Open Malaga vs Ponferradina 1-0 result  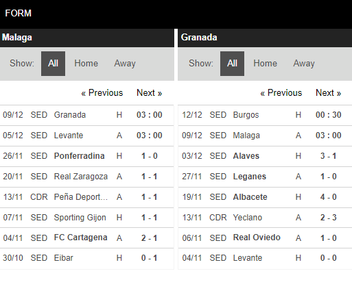click(x=87, y=156)
